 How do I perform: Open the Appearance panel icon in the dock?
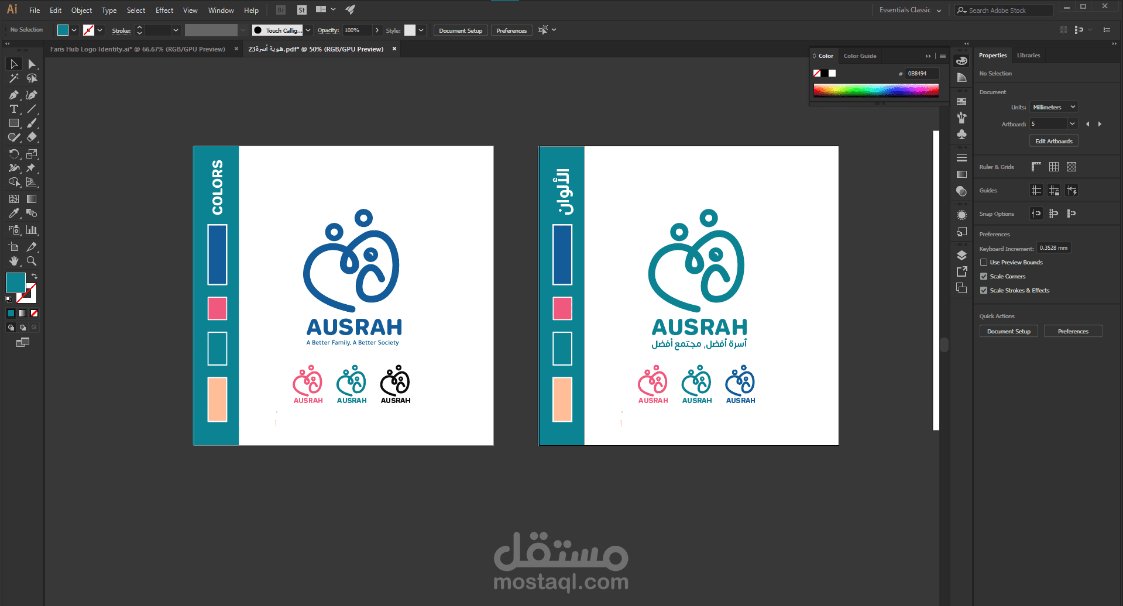tap(961, 215)
